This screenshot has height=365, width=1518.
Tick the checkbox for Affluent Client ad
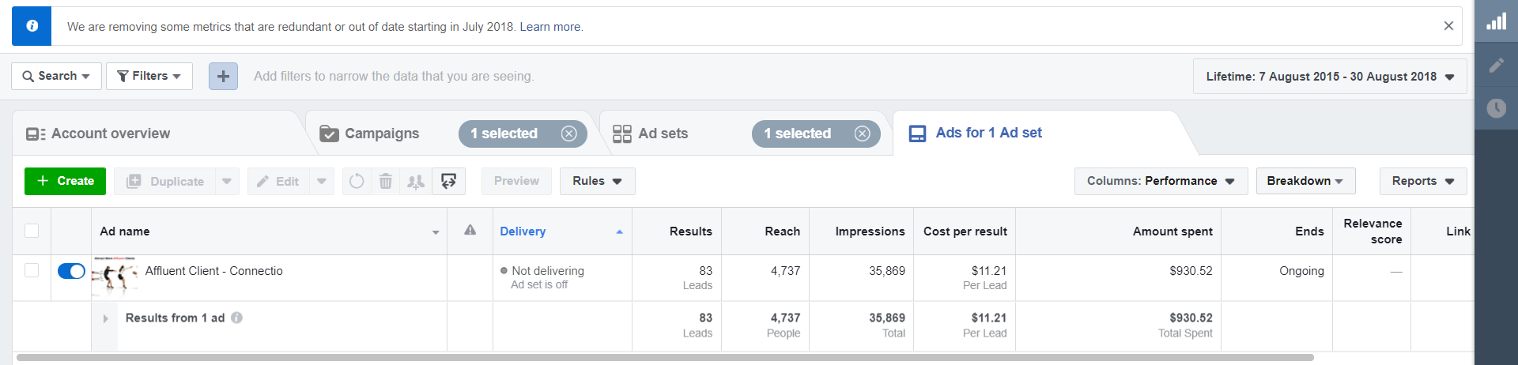pos(32,270)
